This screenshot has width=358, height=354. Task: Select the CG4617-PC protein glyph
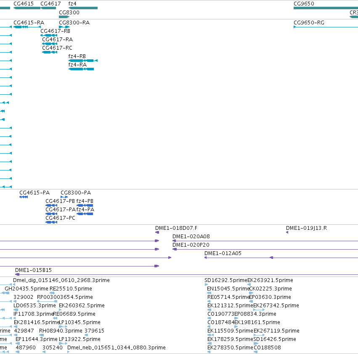[x=51, y=222]
